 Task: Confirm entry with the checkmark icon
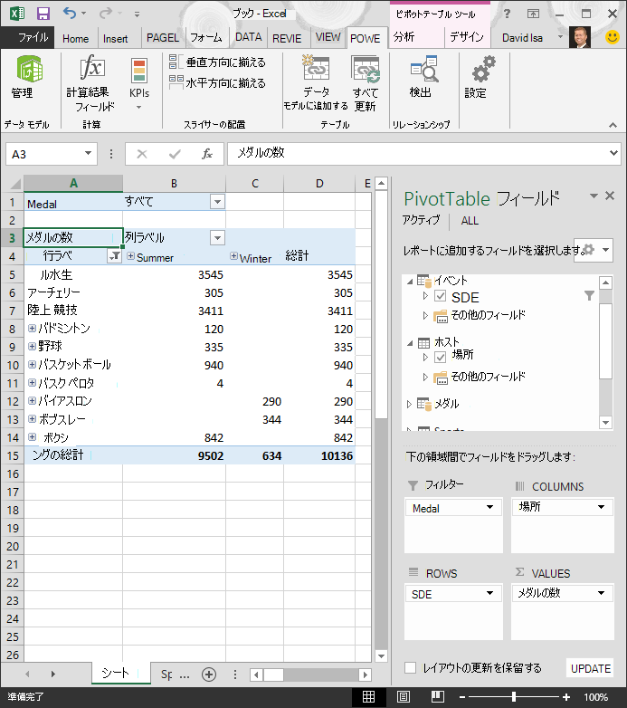click(x=175, y=155)
